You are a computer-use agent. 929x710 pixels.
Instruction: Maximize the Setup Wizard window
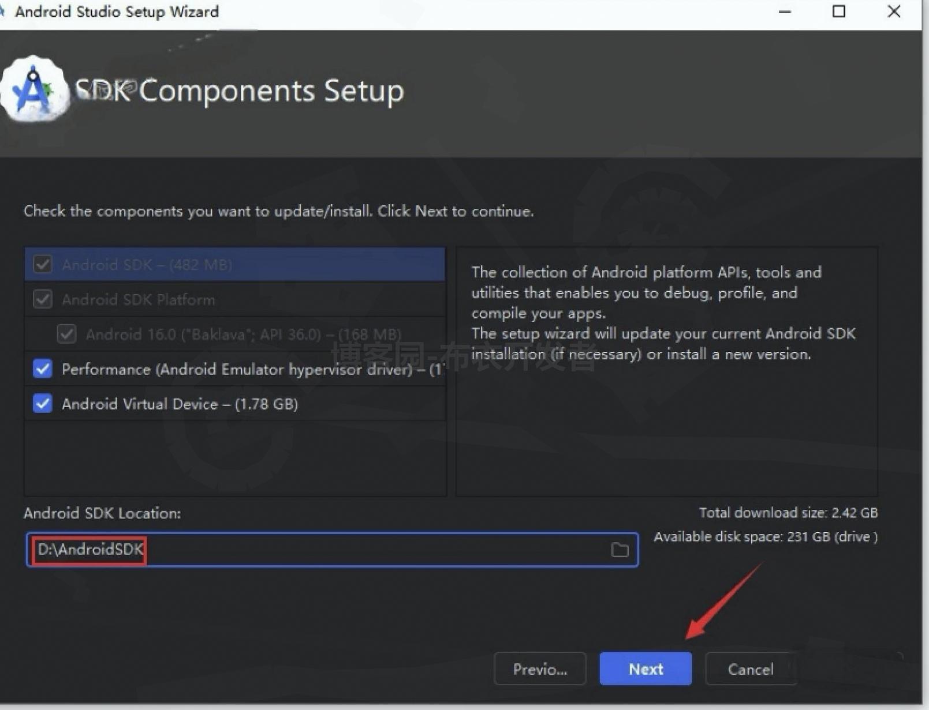[839, 12]
